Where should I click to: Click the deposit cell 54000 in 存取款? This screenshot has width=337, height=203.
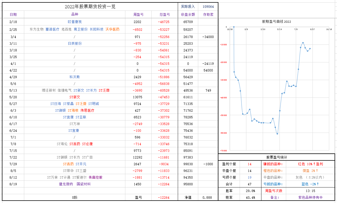coord(208,70)
